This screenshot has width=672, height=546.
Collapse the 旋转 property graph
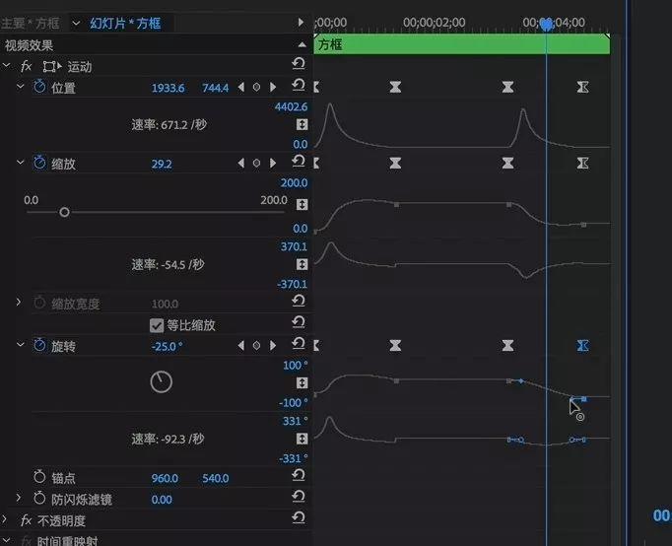coord(20,345)
